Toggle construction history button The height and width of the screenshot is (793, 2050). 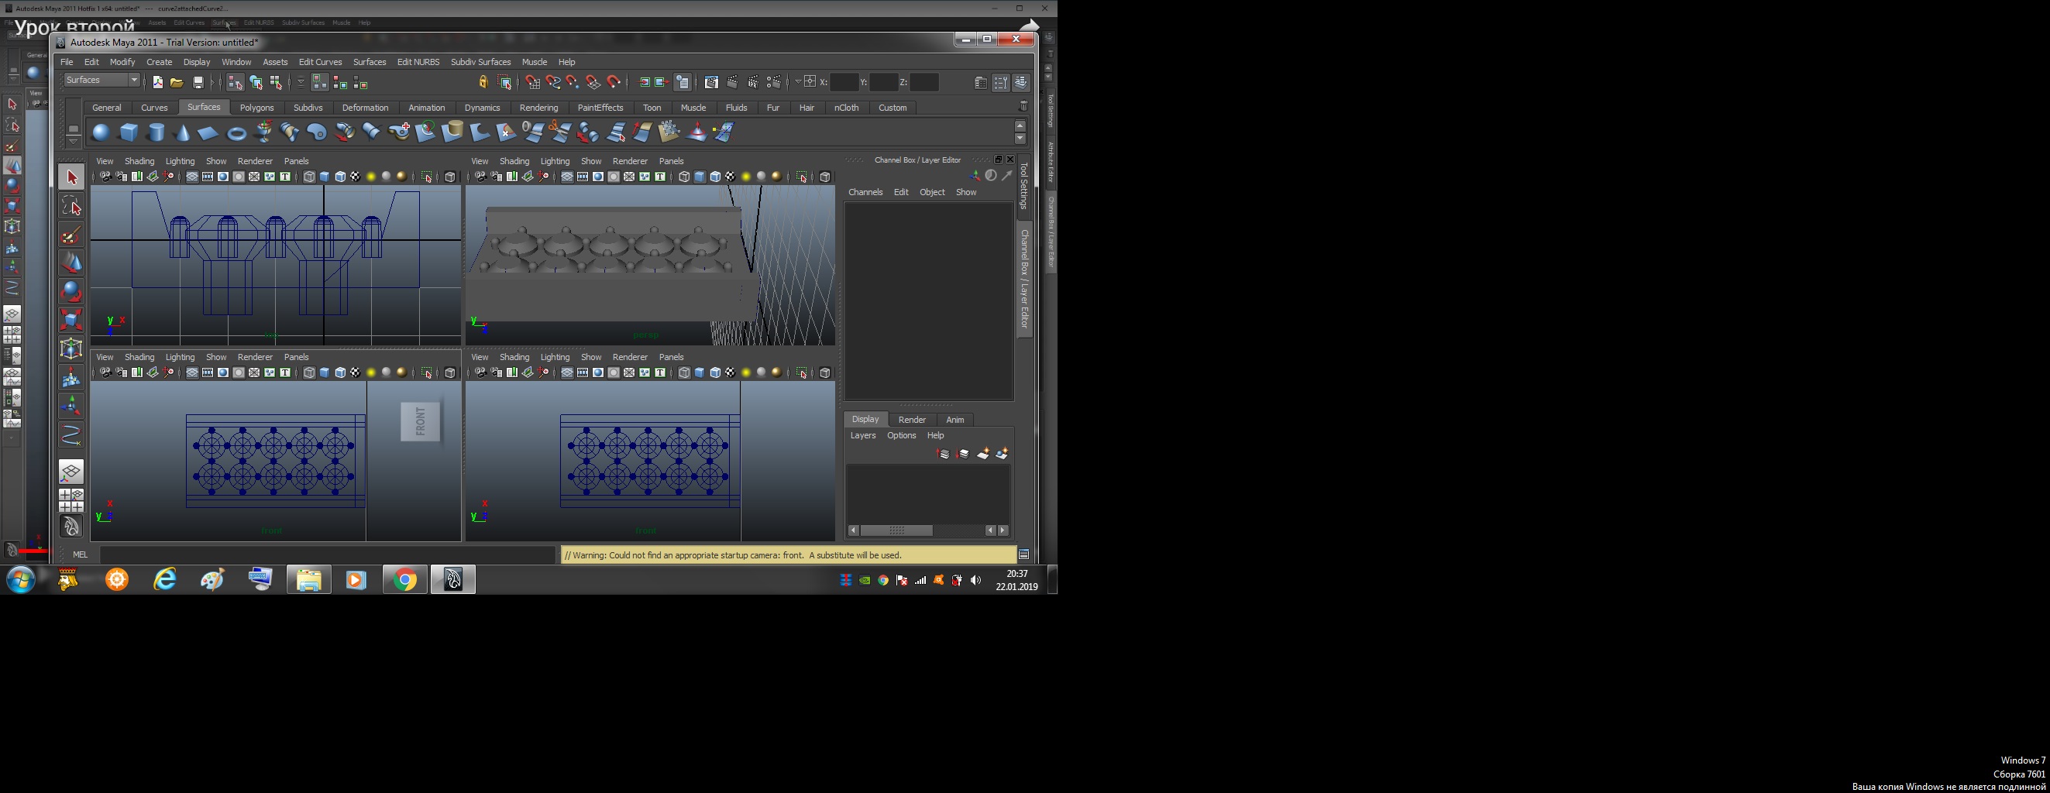683,82
